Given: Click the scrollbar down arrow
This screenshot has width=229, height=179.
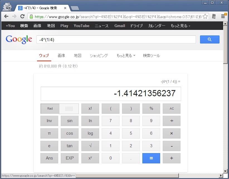Looking at the screenshot, I should pyautogui.click(x=225, y=171).
